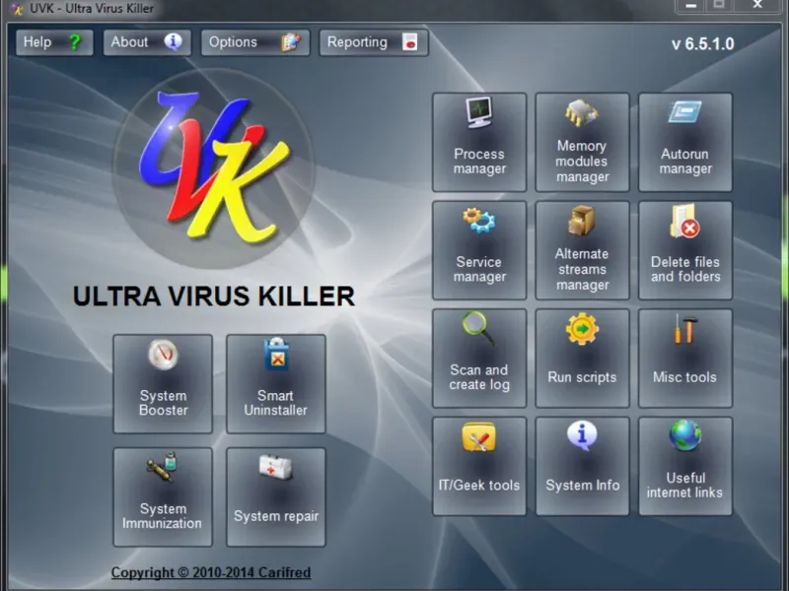The image size is (789, 591).
Task: Open Memory modules manager
Action: click(582, 142)
